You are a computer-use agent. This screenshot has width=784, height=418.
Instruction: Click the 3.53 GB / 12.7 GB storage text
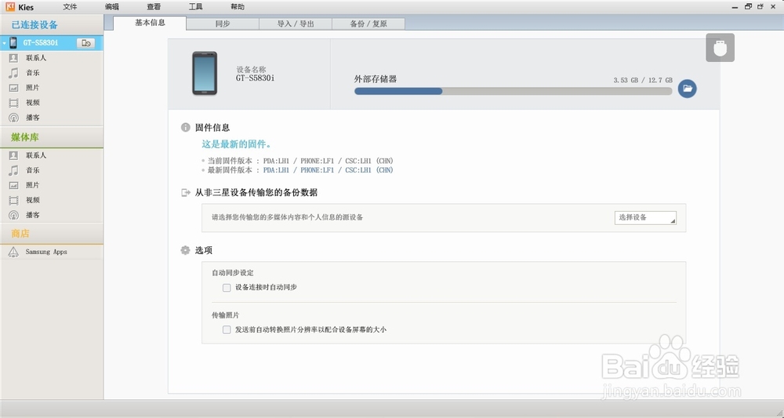643,80
